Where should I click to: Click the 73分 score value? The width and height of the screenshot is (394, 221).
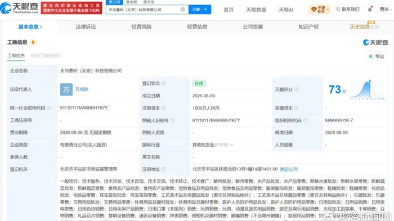(337, 89)
